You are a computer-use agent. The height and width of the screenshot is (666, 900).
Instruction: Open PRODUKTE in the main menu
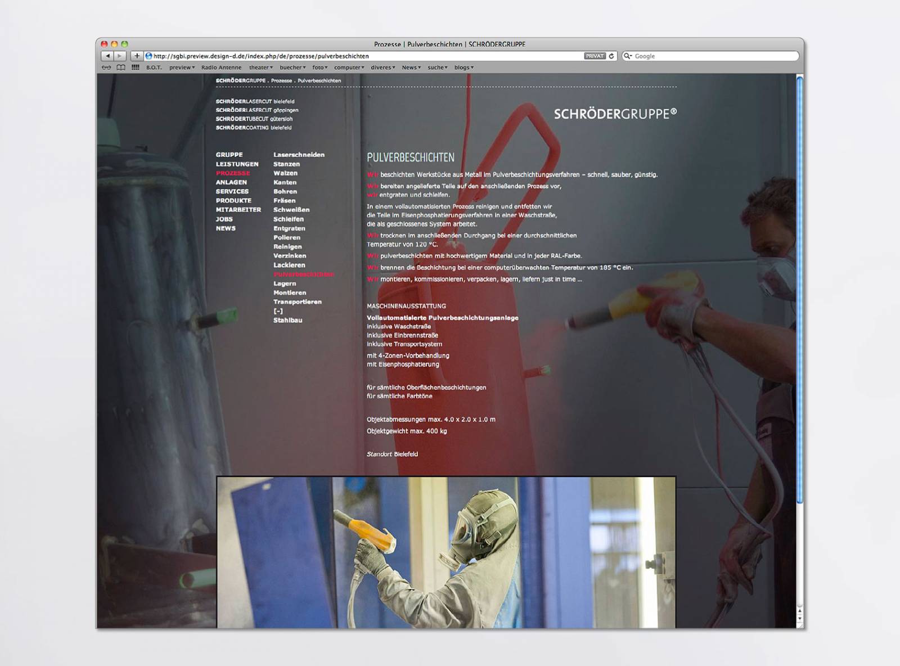coord(233,201)
